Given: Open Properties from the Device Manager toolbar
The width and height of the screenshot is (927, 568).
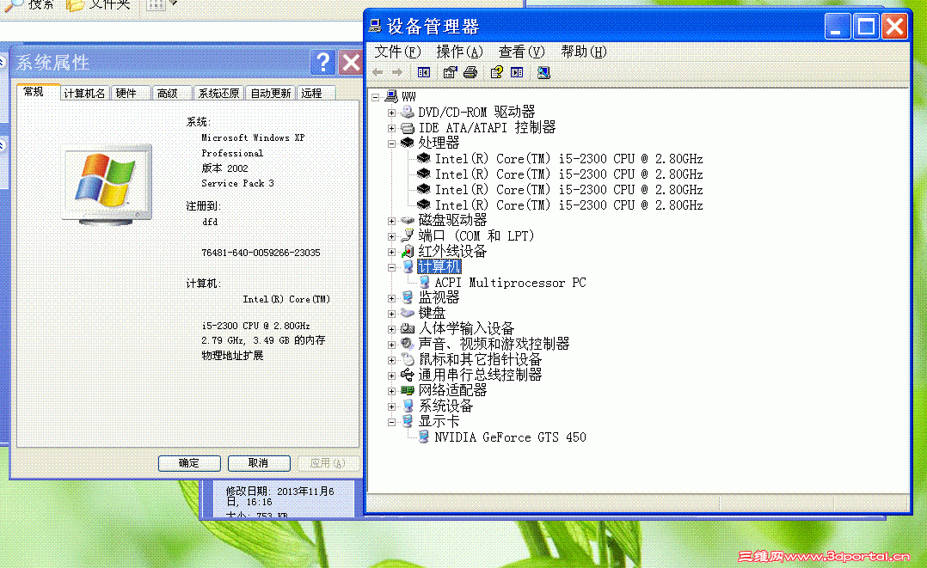Looking at the screenshot, I should pos(450,72).
